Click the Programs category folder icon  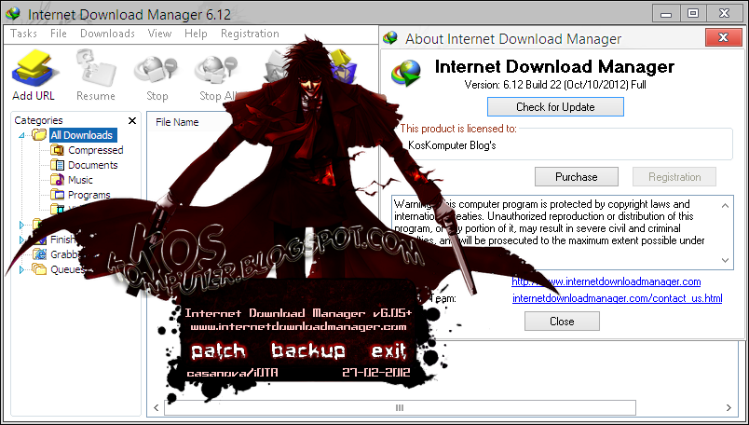click(x=58, y=195)
